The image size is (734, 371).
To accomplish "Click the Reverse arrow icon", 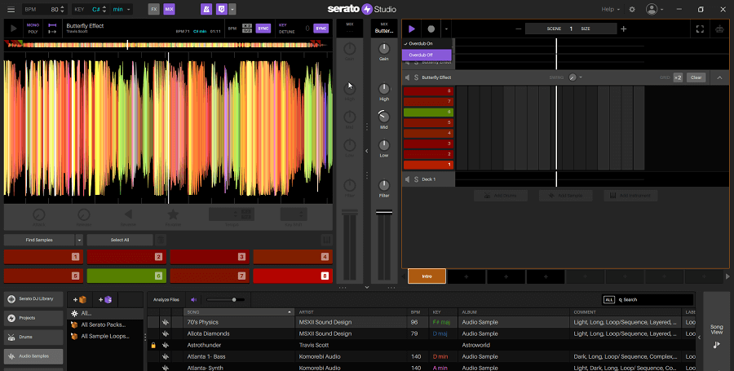I will (x=128, y=214).
